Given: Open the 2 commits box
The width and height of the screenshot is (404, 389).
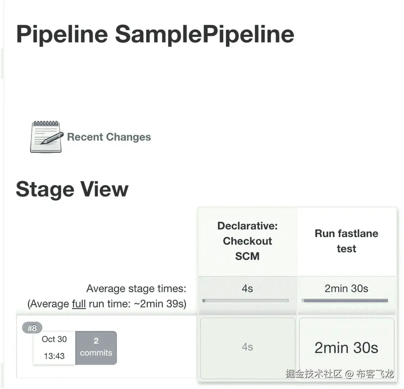Looking at the screenshot, I should (96, 348).
